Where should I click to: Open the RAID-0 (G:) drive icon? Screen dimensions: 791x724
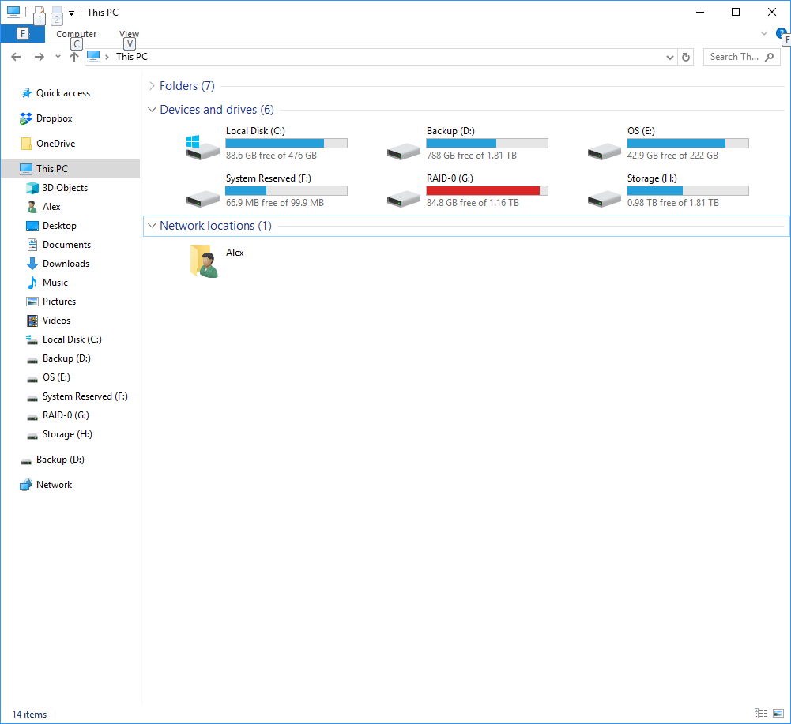point(403,194)
